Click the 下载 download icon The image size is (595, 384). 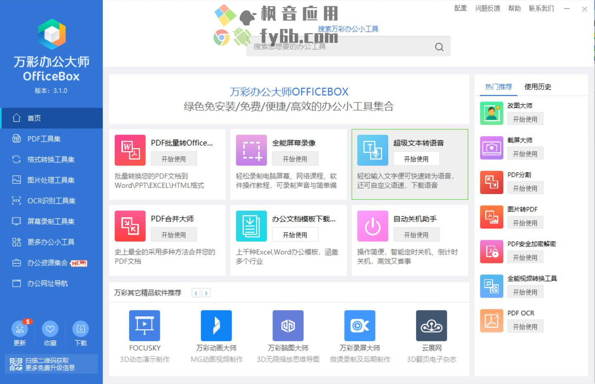point(81,329)
